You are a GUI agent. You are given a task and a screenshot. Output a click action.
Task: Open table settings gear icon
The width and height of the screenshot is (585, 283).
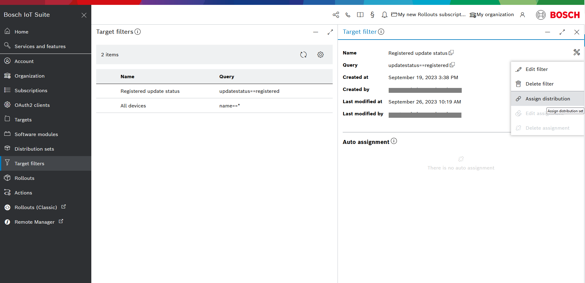(321, 55)
